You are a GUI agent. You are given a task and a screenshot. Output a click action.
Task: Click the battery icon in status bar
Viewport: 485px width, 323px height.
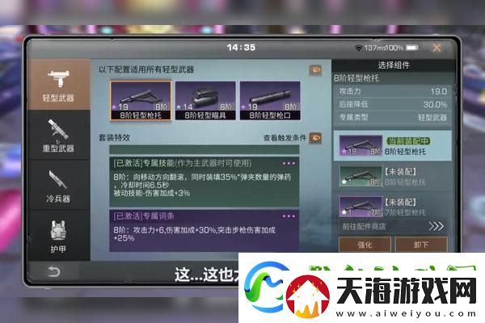(x=411, y=48)
